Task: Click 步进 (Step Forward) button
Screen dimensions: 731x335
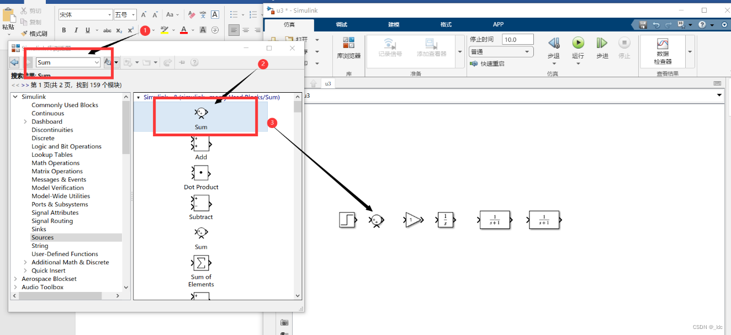Action: coord(602,48)
